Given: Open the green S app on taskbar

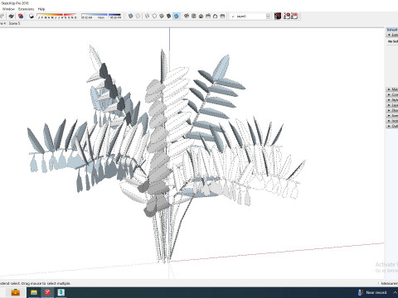Looking at the screenshot, I should 61,292.
